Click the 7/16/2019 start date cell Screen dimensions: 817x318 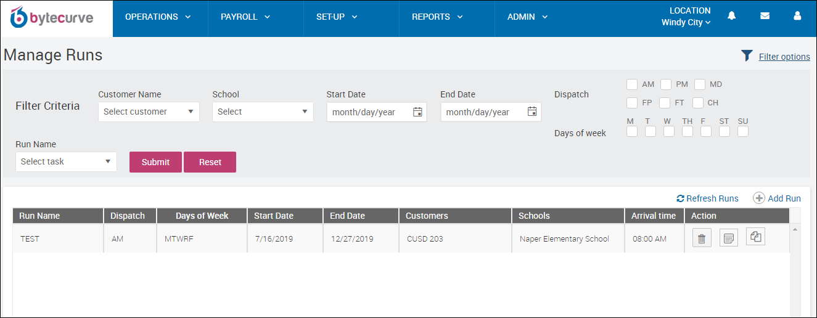(285, 238)
